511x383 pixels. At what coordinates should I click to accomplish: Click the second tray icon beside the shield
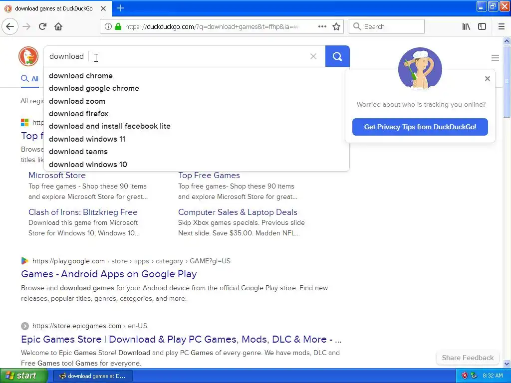coord(474,376)
